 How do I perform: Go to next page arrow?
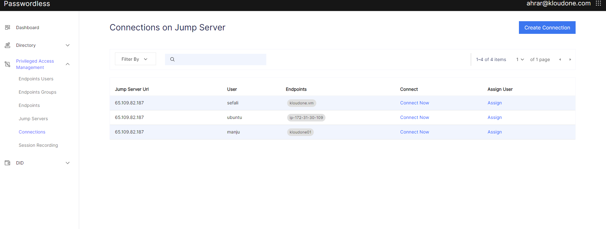(x=570, y=59)
